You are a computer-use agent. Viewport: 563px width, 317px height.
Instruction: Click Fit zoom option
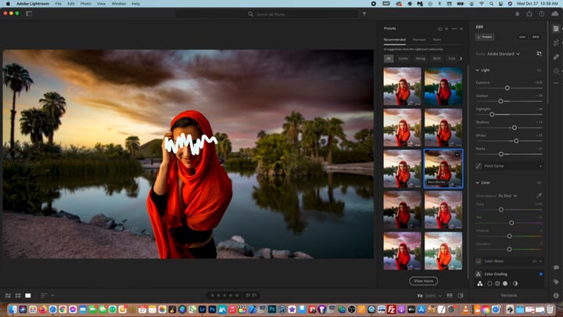point(420,296)
